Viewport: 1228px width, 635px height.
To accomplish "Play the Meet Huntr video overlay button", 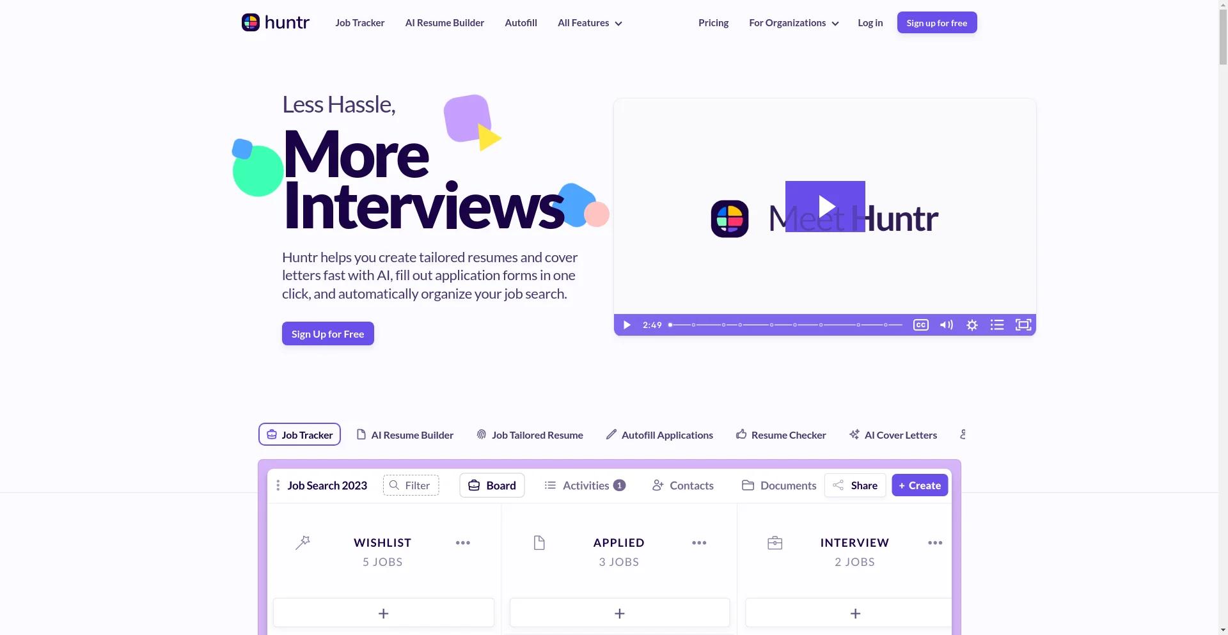I will (825, 207).
